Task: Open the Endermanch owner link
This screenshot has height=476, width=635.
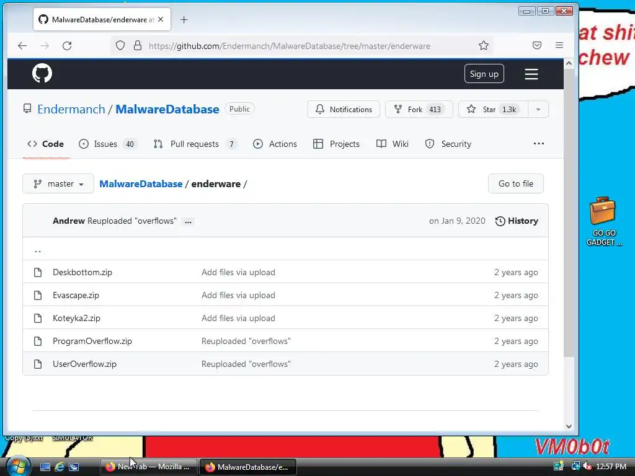Action: tap(71, 109)
